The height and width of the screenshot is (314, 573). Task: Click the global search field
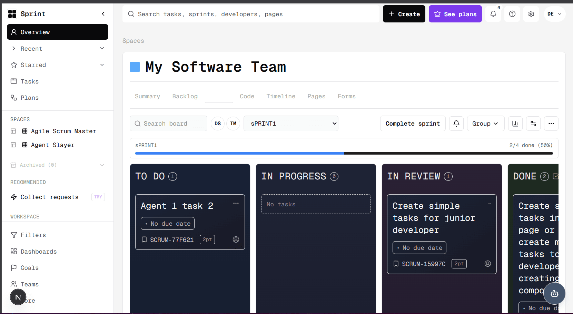251,14
